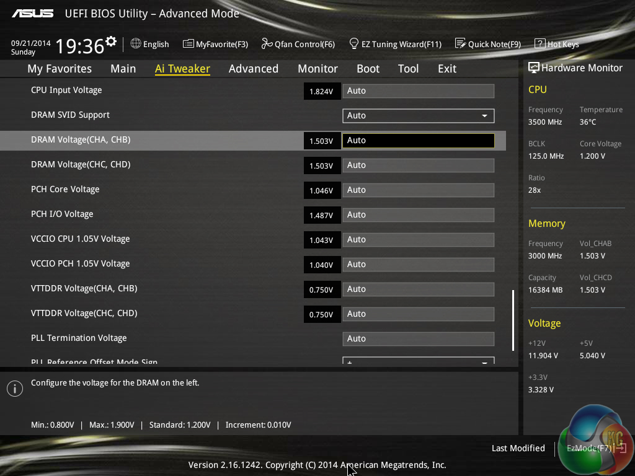This screenshot has width=635, height=476.
Task: Click the 1.043V VCCIO CPU reading
Action: tap(322, 240)
